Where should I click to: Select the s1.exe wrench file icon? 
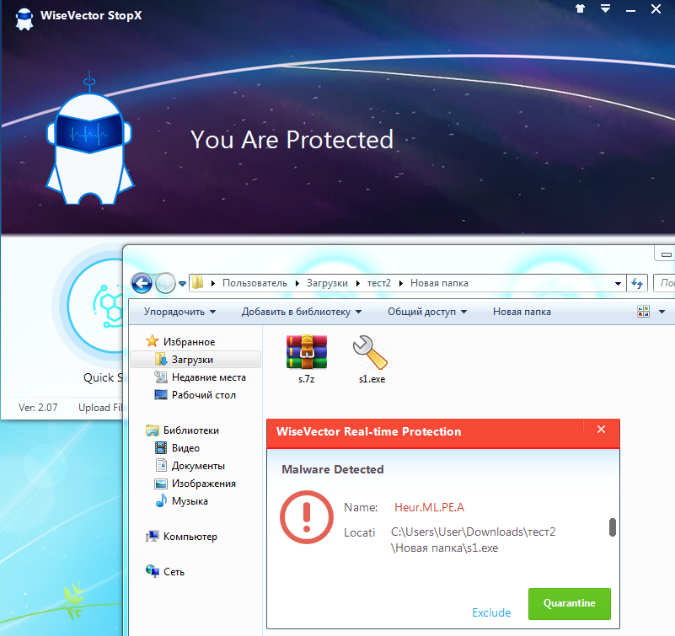click(x=371, y=352)
